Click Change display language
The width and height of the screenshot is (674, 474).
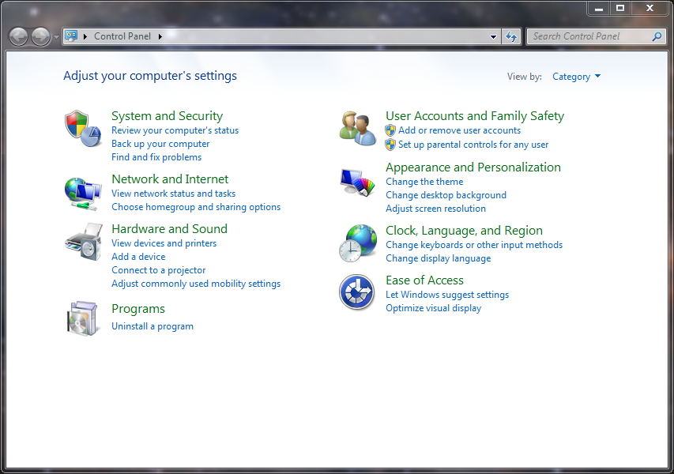(438, 258)
